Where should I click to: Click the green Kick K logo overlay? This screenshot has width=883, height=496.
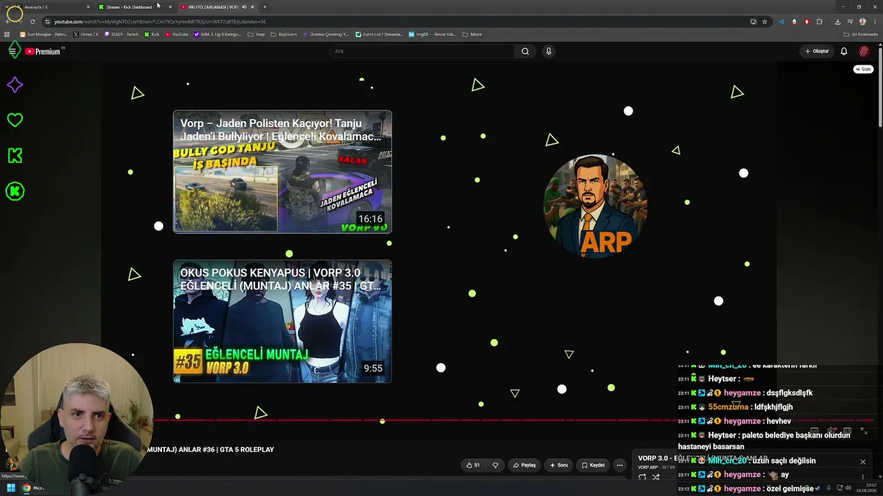click(x=14, y=156)
